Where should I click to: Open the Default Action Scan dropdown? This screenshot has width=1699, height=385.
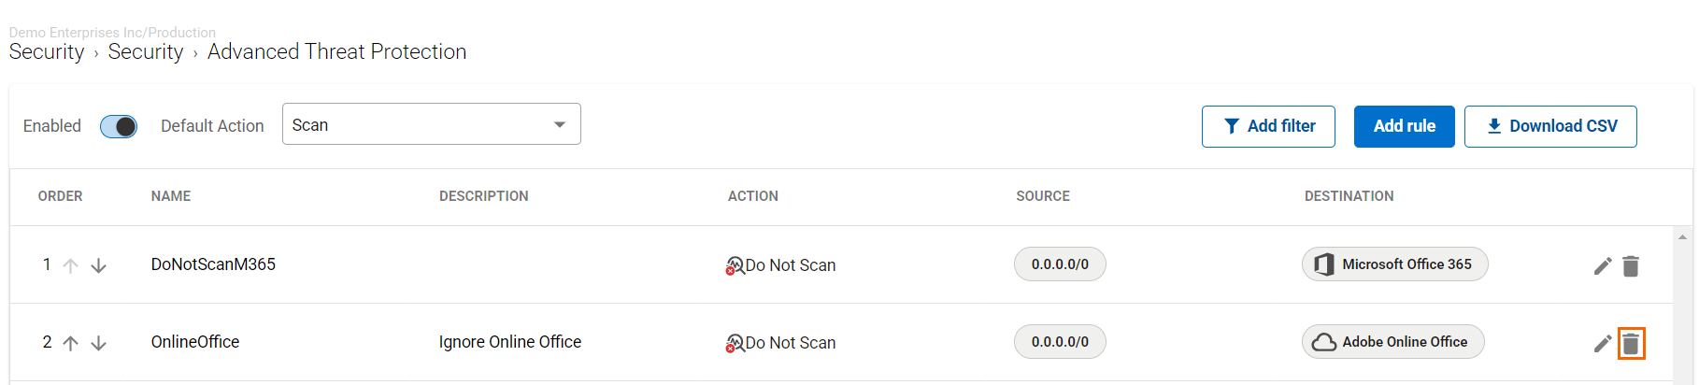coord(431,124)
